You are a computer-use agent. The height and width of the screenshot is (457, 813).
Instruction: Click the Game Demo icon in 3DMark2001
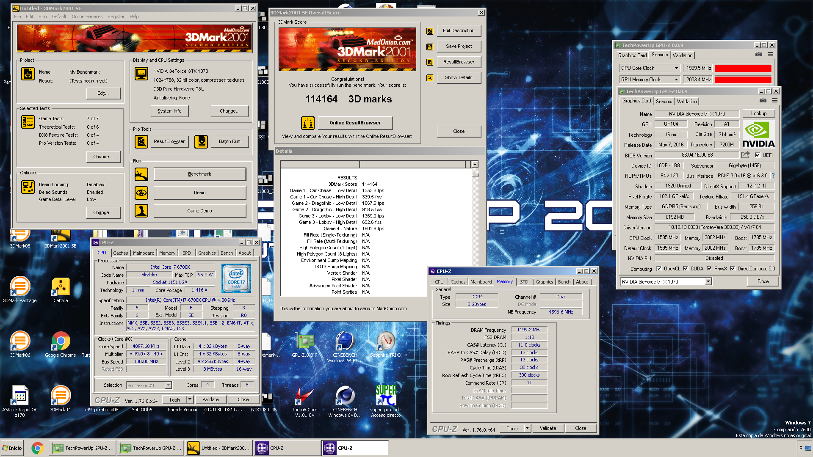coord(141,211)
